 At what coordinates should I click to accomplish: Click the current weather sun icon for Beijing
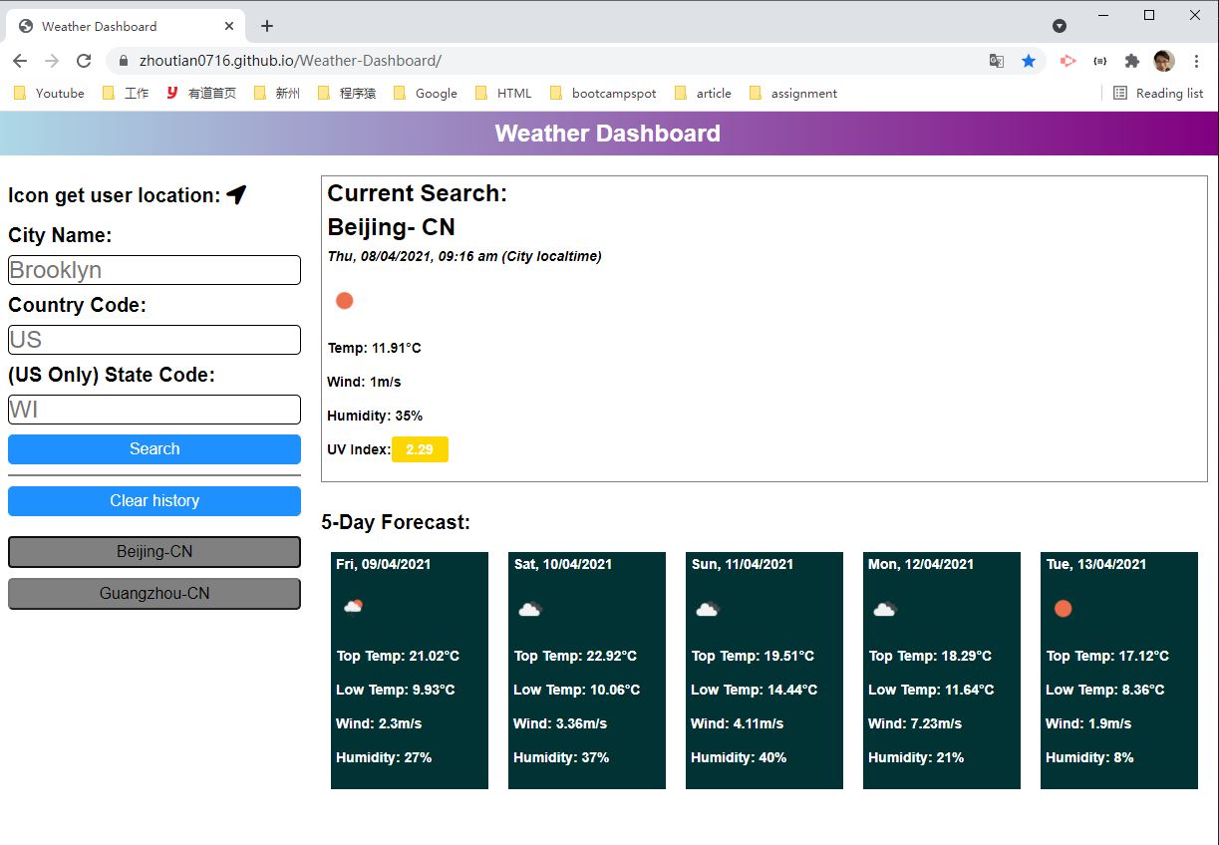pyautogui.click(x=345, y=301)
